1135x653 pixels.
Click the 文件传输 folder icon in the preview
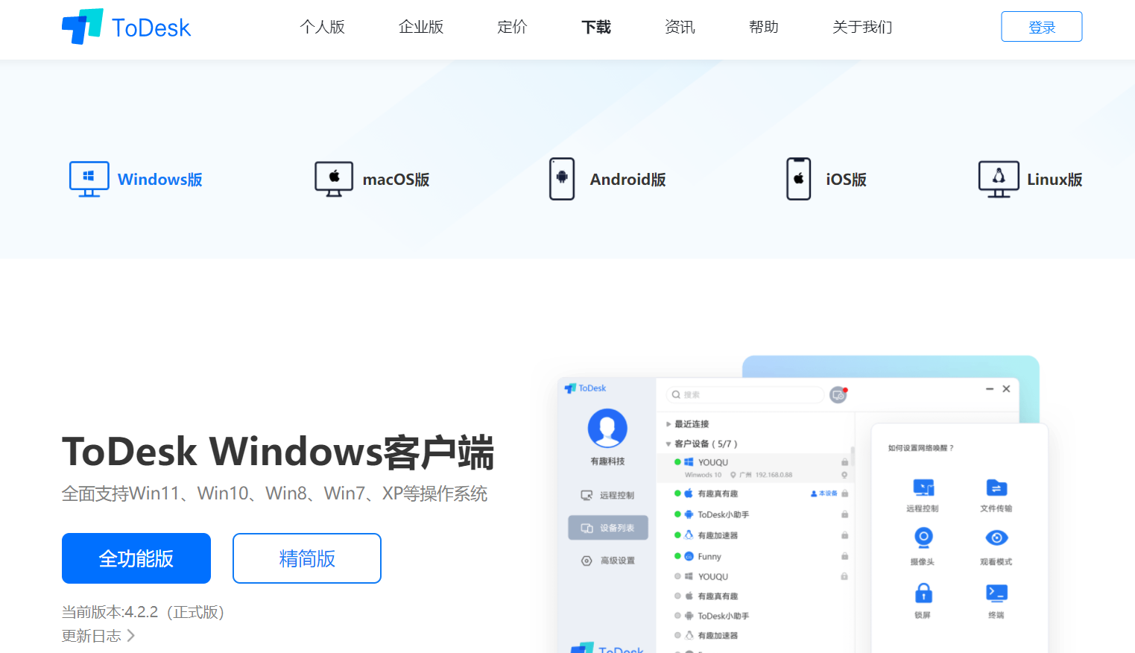click(x=996, y=488)
